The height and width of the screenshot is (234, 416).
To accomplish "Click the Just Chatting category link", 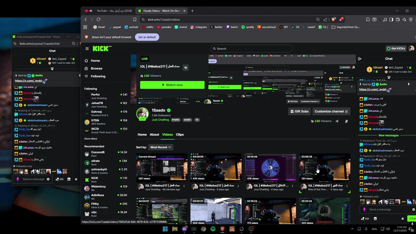I will [x=160, y=120].
